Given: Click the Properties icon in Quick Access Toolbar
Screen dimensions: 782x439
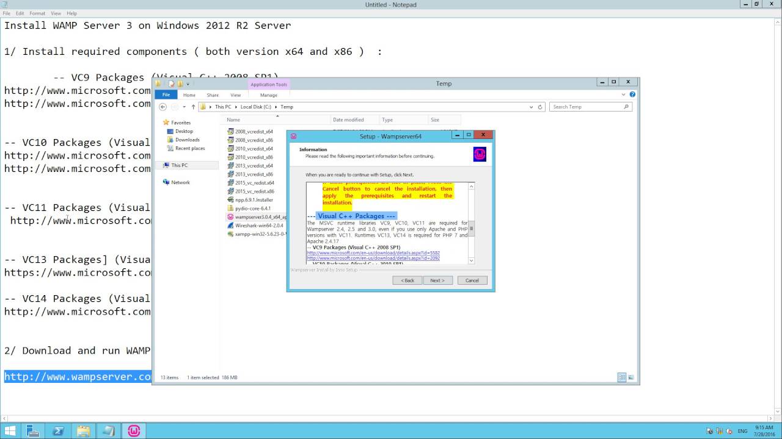Looking at the screenshot, I should pos(172,84).
